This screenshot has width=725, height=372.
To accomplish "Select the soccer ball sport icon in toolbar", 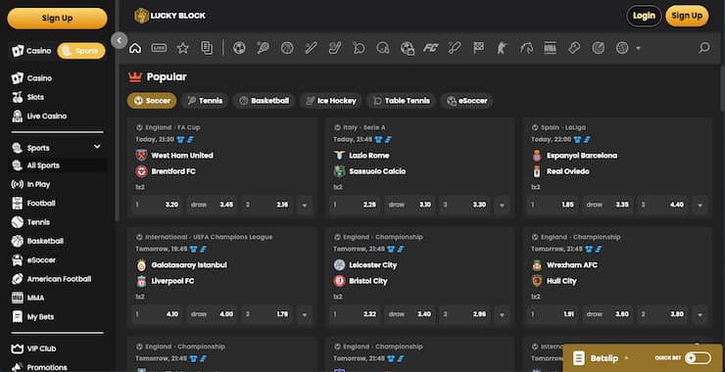I will (x=239, y=48).
